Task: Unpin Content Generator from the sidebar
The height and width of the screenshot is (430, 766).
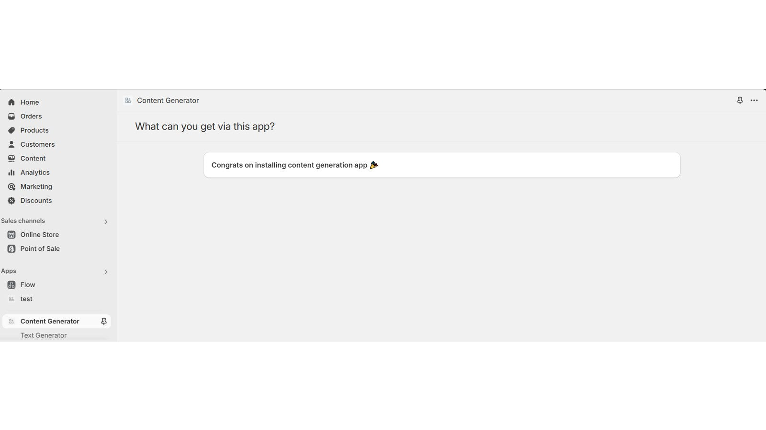Action: click(103, 321)
